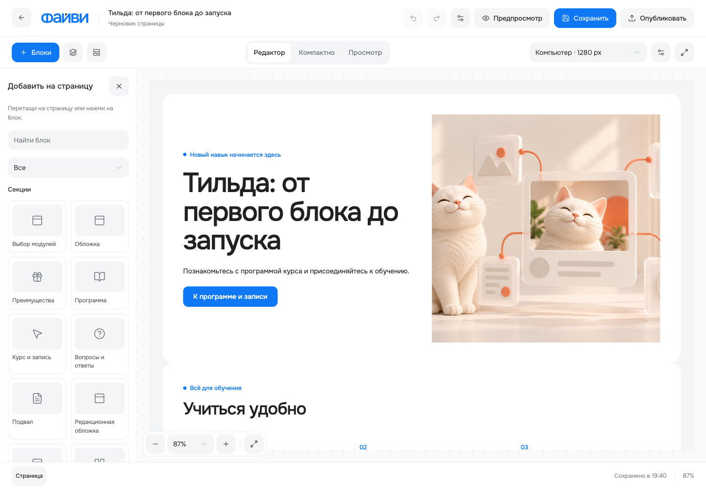
Task: Click the Файви logo
Action: click(x=65, y=18)
